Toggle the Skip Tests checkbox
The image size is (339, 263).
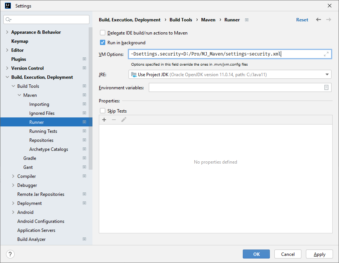(x=103, y=111)
